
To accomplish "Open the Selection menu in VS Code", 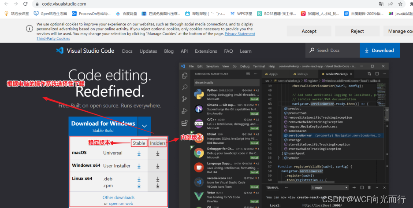I will point(212,66).
